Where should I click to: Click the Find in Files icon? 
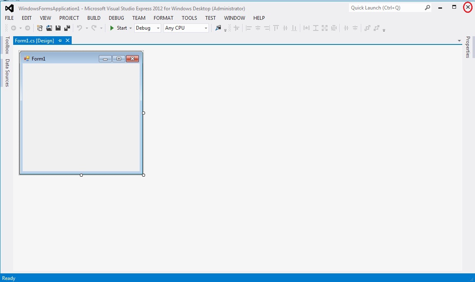218,28
